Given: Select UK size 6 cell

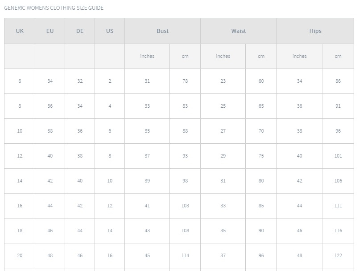Looking at the screenshot, I should coord(20,81).
